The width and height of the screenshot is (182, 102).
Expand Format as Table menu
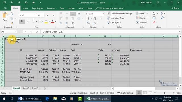pos(116,18)
